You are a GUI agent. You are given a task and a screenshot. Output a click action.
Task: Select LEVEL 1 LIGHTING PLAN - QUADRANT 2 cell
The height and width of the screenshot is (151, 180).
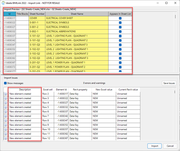click(x=77, y=40)
